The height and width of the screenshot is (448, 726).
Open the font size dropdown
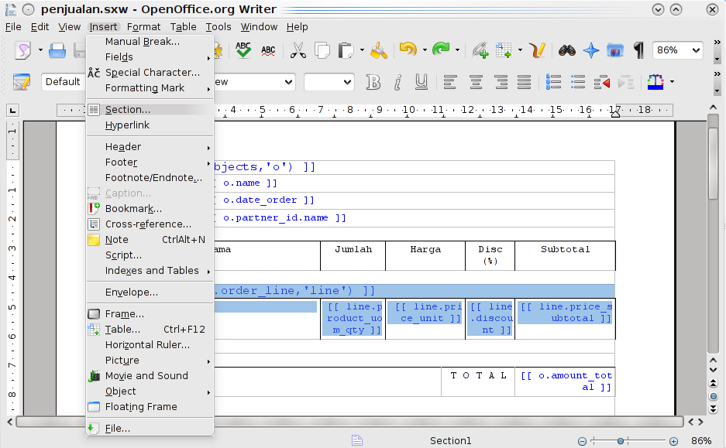tap(346, 82)
